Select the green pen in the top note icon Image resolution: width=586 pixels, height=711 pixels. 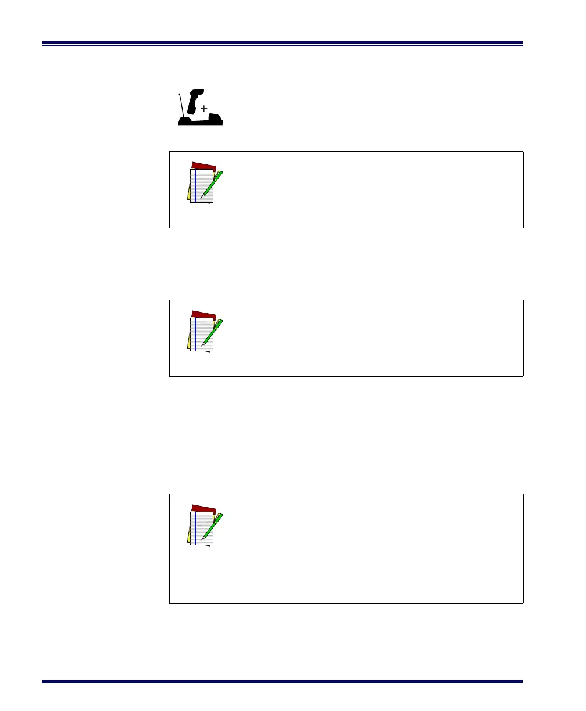coord(212,185)
